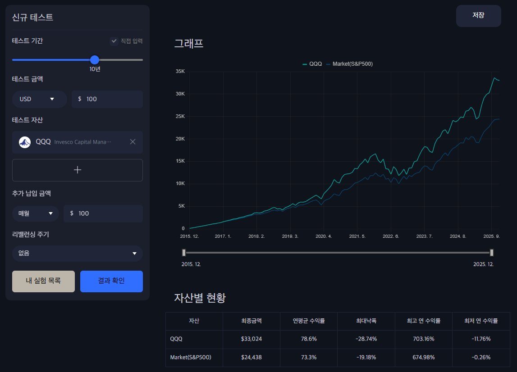Click the 703.16% best yearly return cell
This screenshot has width=517, height=372.
click(424, 339)
